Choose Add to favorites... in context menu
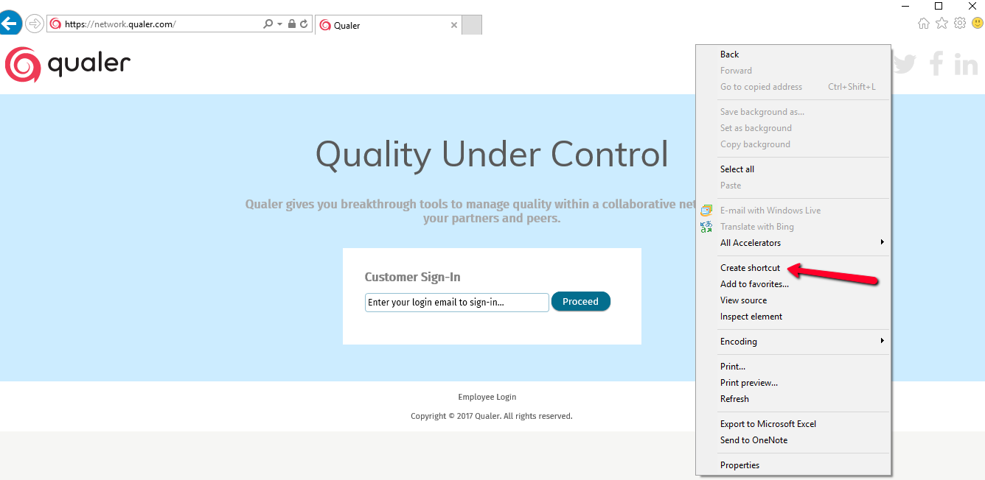Viewport: 985px width, 480px height. coord(794,284)
